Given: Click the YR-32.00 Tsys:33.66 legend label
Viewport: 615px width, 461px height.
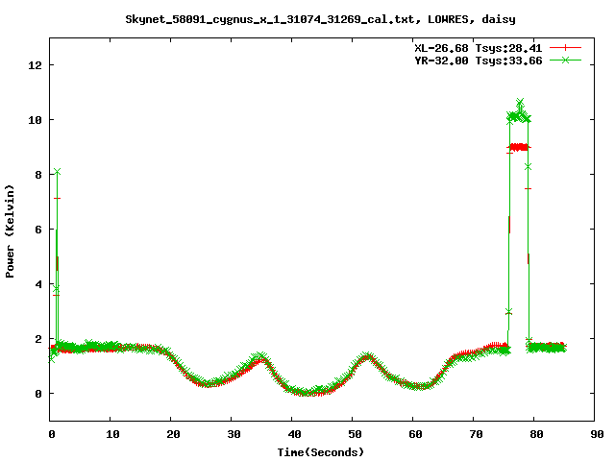Looking at the screenshot, I should click(479, 61).
